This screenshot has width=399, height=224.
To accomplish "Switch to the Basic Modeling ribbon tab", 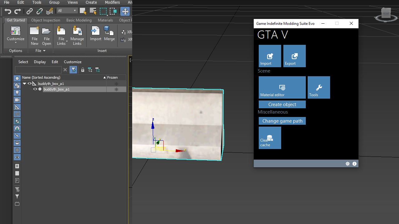I will 79,20.
